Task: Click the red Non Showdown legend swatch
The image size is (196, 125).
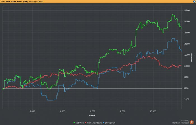Action: pos(86,123)
